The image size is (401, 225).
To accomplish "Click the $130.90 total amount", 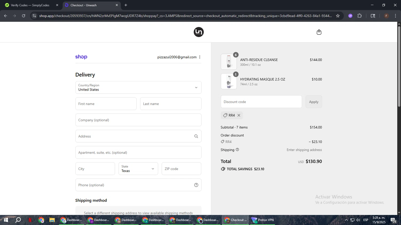I will 314,161.
